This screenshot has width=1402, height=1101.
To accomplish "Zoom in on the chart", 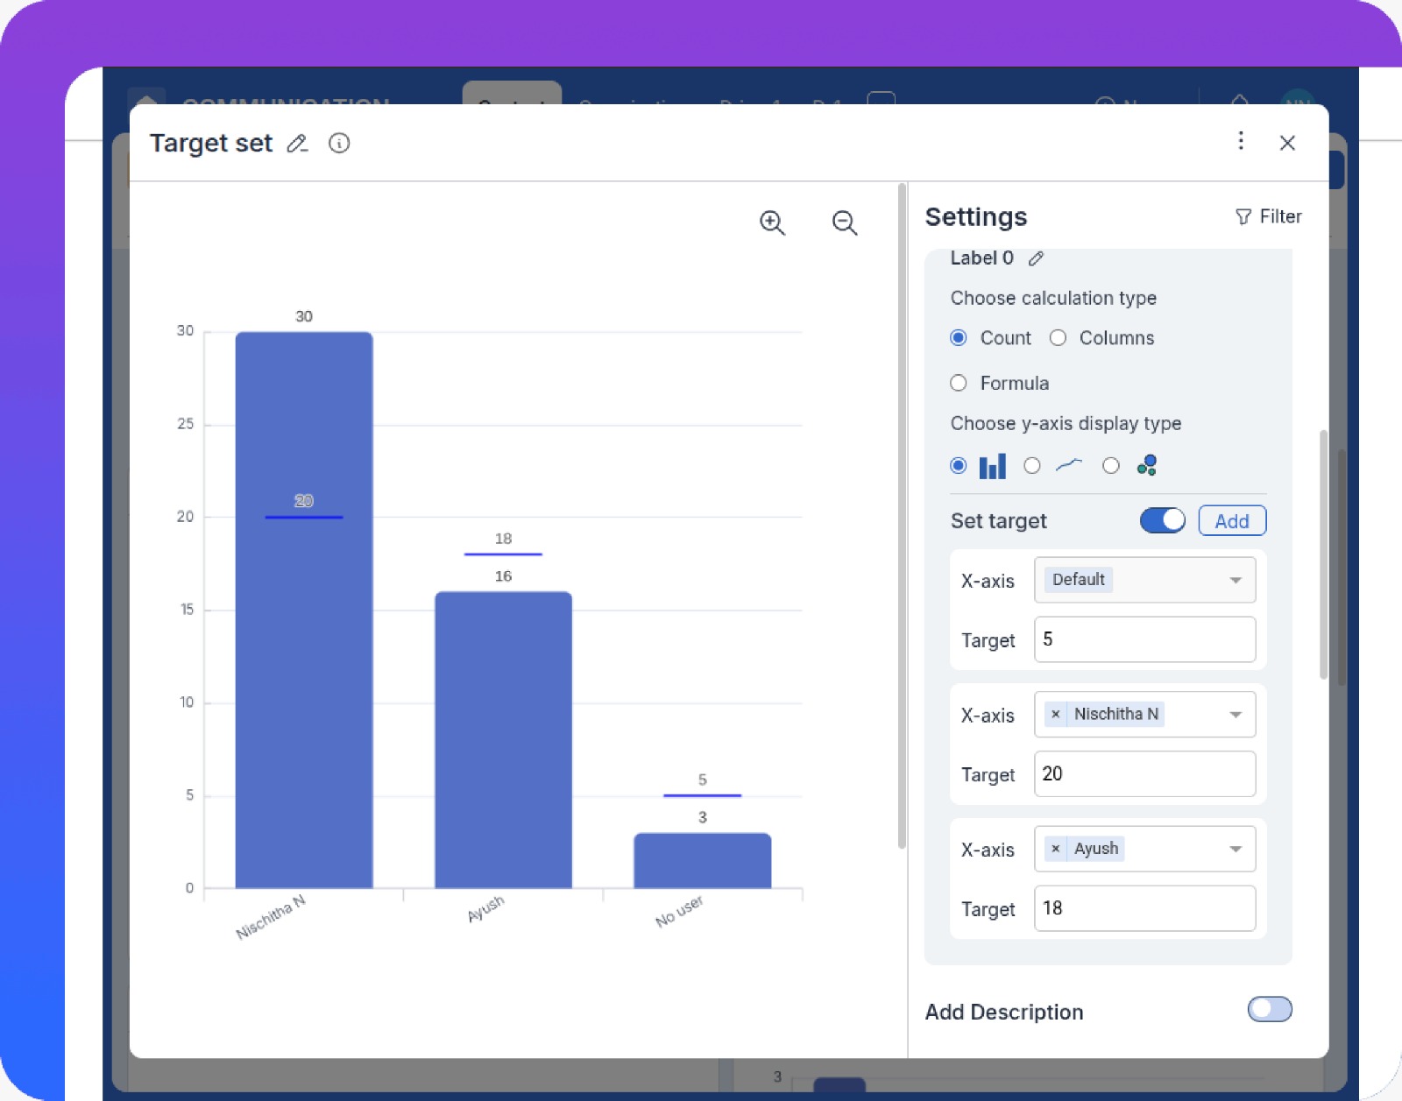I will click(x=772, y=223).
